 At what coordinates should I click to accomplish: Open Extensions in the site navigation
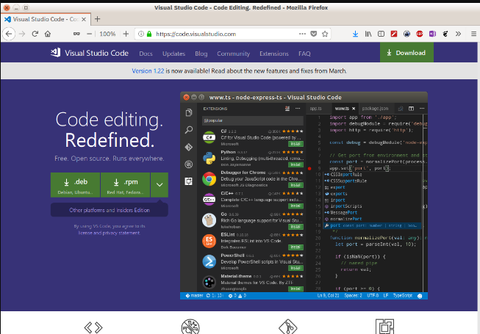tap(274, 54)
